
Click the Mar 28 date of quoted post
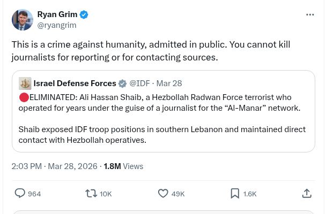169,83
